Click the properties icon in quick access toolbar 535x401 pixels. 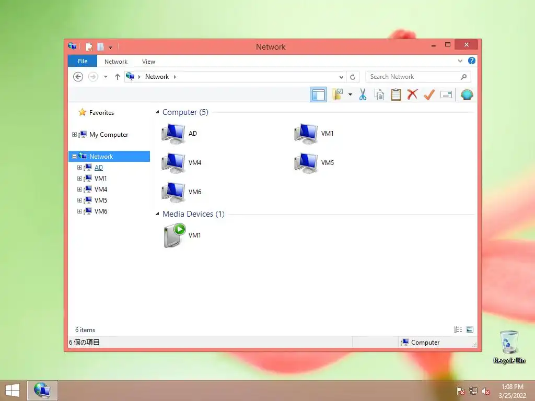click(x=89, y=46)
